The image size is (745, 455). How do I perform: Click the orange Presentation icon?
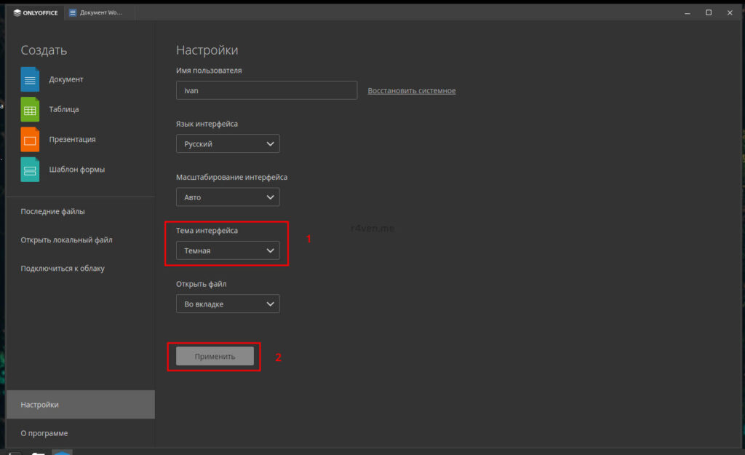pos(30,139)
